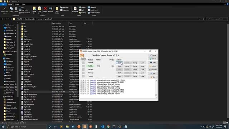Open MySQL Admin in XAMPP
The width and height of the screenshot is (229, 129).
[127, 66]
